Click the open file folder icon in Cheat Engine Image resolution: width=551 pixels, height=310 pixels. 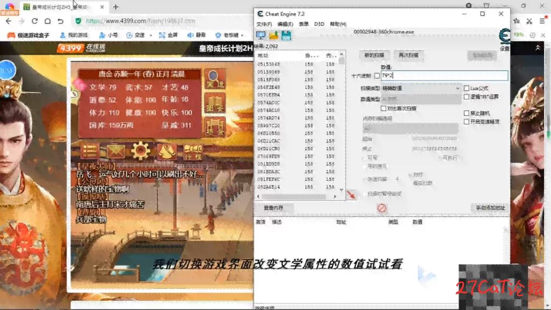pyautogui.click(x=273, y=35)
